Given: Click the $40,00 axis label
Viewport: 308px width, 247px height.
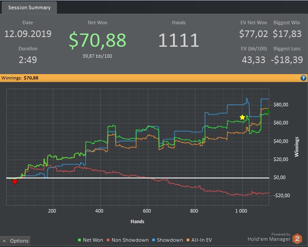Looking at the screenshot, I should coord(281,142).
